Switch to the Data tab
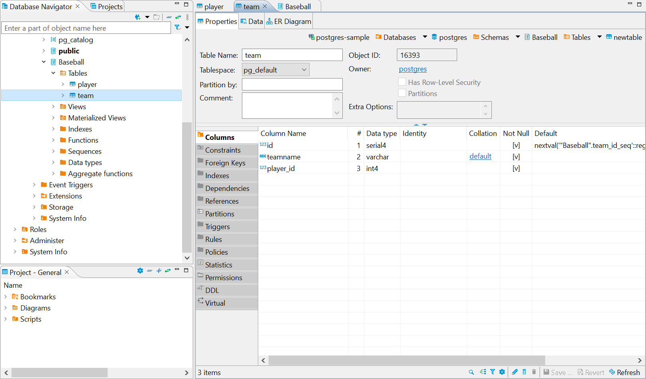 click(251, 22)
